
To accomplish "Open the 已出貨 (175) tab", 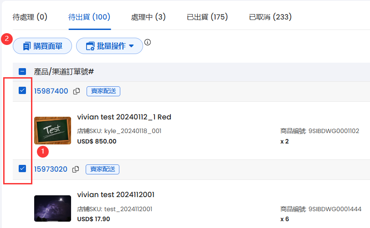I will click(x=207, y=17).
